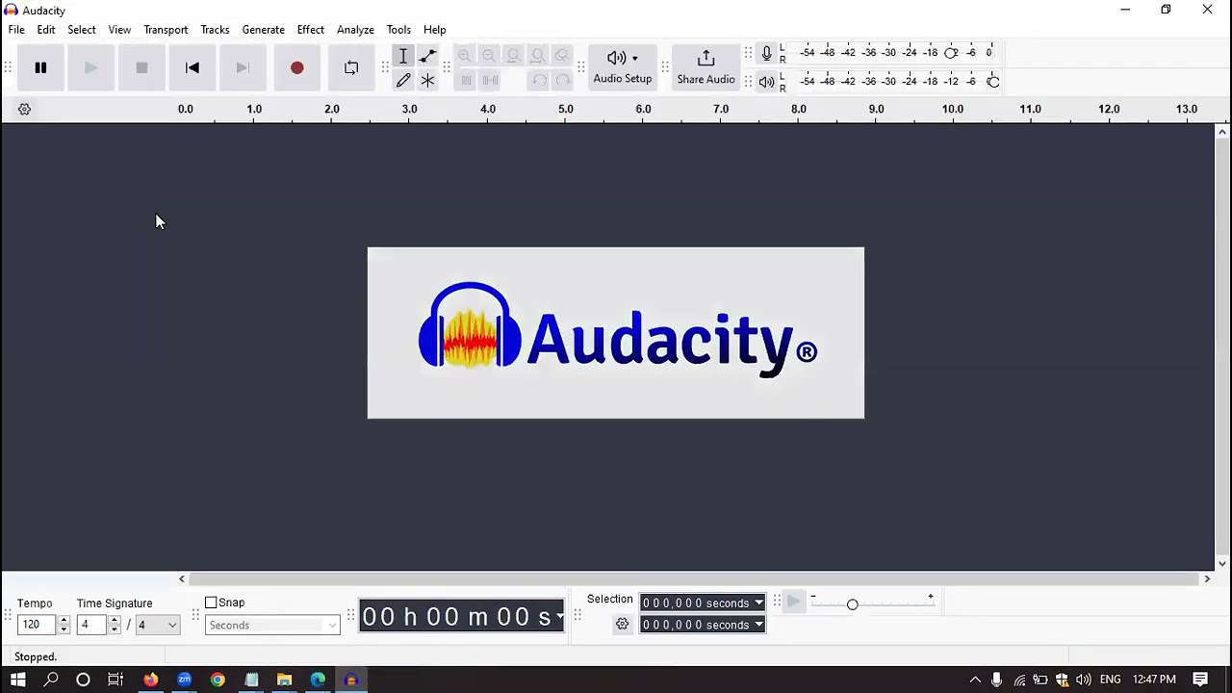Adjust the recording level slider knob
Screen dimensions: 1232x693
pos(951,53)
